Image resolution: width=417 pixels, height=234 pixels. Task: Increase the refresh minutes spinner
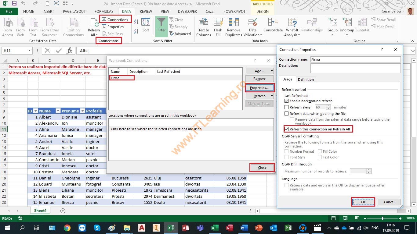point(328,106)
